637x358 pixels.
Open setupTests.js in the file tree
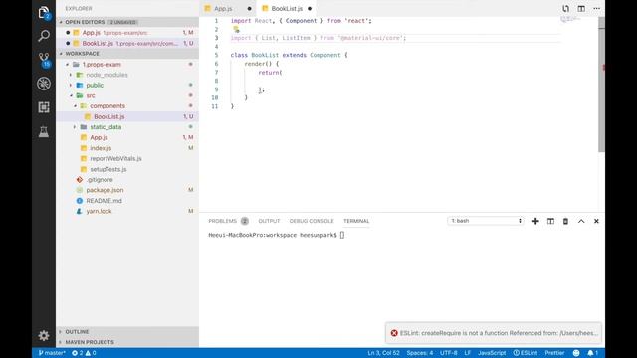(x=127, y=169)
